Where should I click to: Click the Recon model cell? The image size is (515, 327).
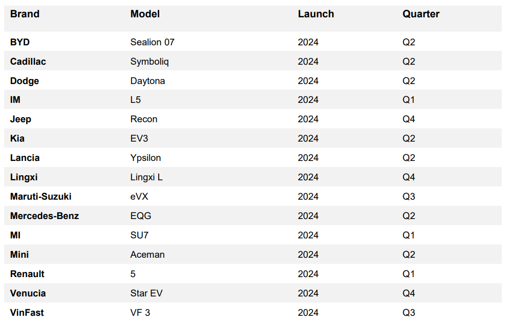point(144,119)
